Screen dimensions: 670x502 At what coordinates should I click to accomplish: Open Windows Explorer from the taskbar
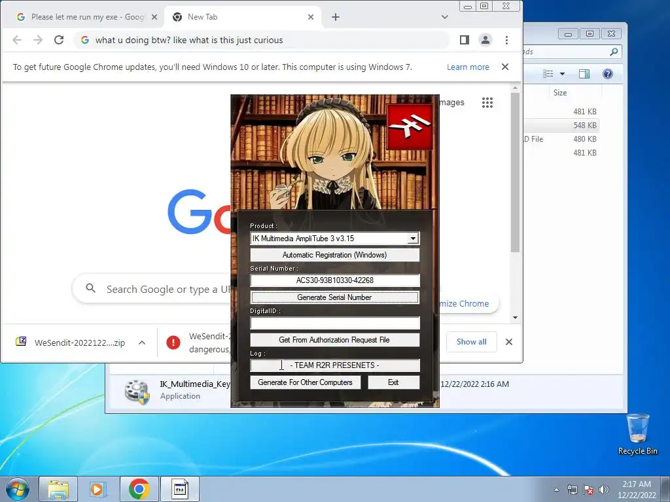58,489
